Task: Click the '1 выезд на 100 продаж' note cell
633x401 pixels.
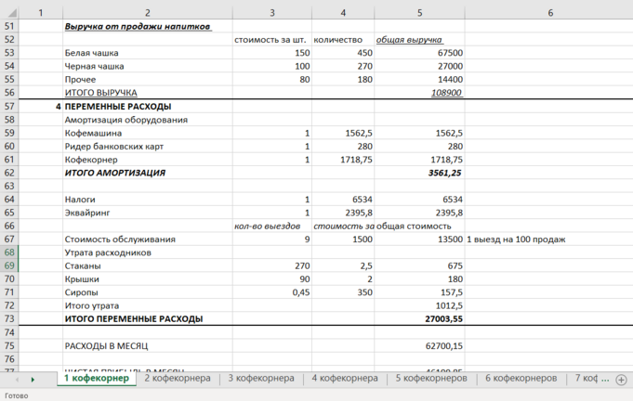Action: pyautogui.click(x=548, y=239)
